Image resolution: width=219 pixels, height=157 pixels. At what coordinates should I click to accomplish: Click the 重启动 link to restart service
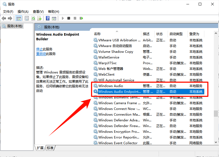coord(41,54)
